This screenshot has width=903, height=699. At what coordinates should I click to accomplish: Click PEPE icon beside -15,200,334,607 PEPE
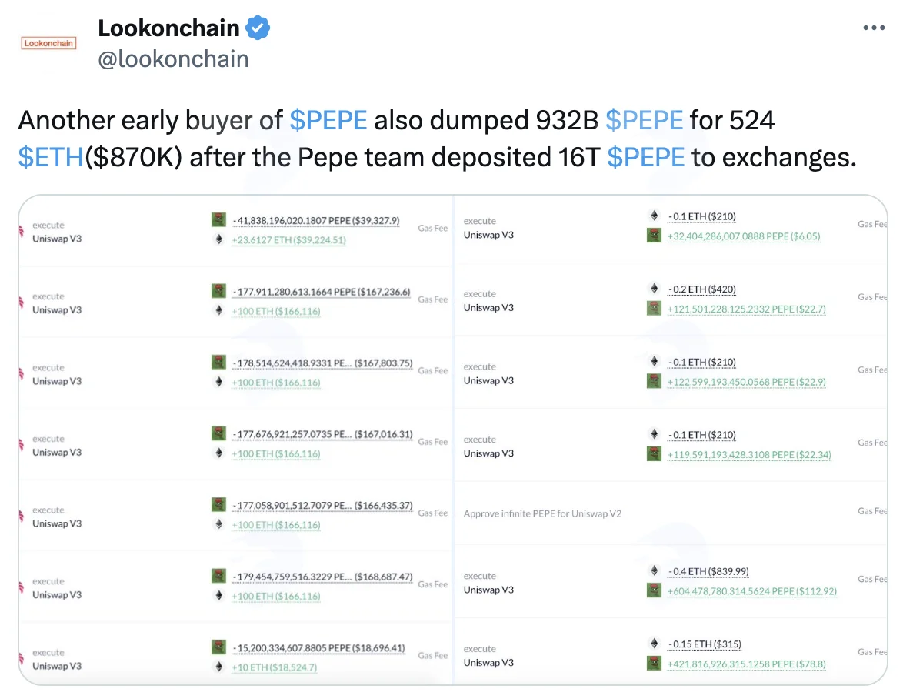tap(219, 647)
